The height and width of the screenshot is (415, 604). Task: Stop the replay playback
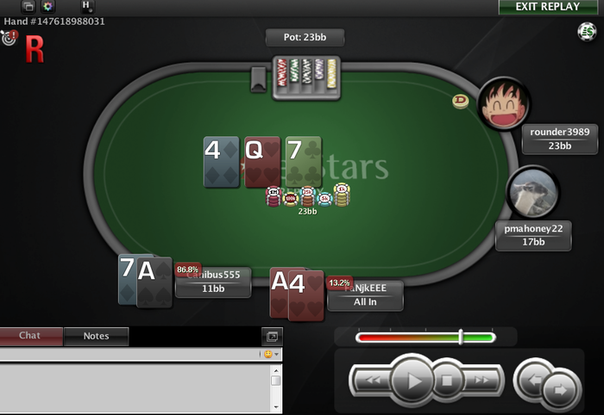tap(447, 381)
